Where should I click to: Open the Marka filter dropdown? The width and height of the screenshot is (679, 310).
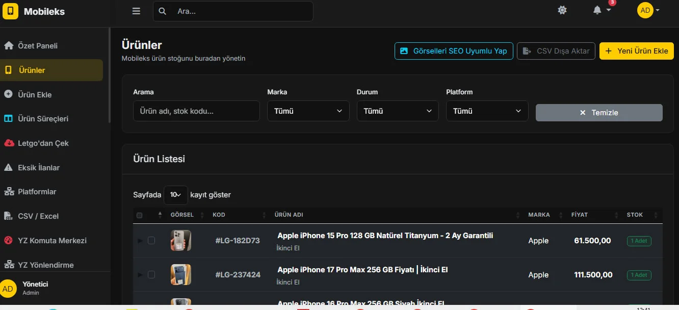(x=308, y=111)
